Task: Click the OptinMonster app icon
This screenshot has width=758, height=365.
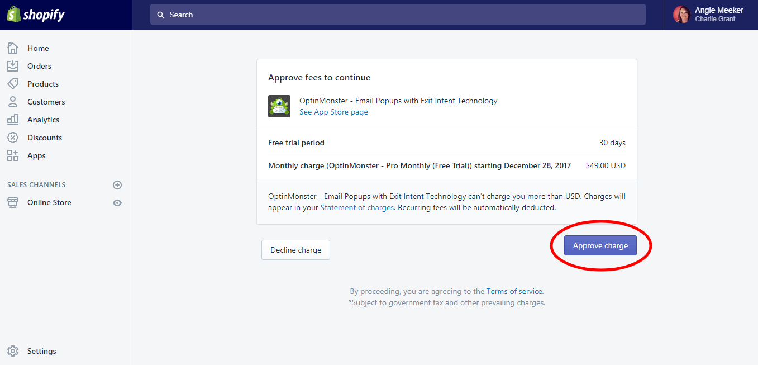Action: click(x=279, y=106)
